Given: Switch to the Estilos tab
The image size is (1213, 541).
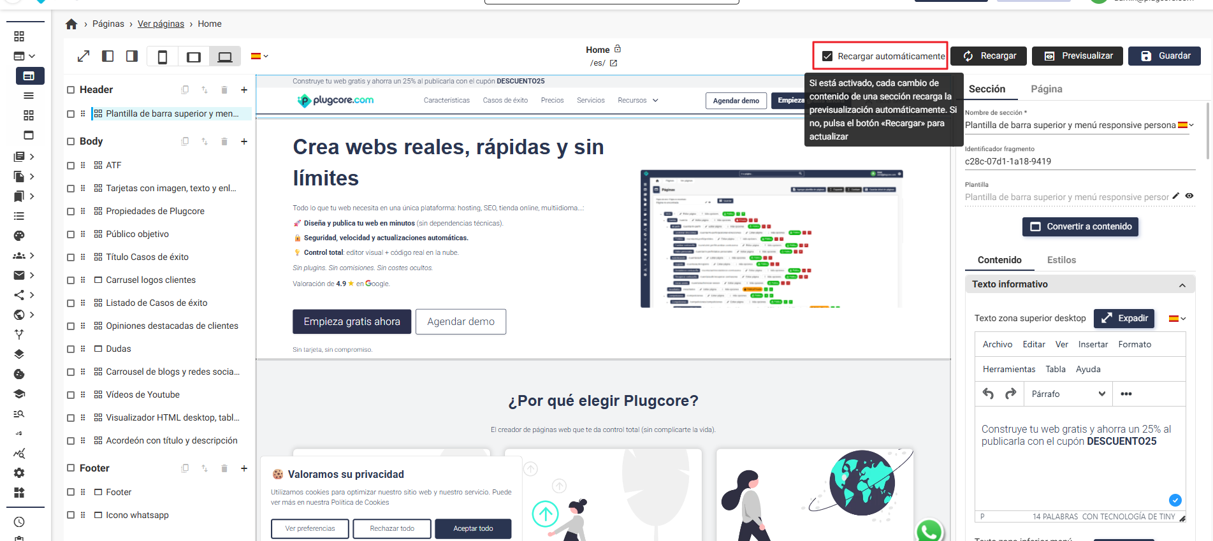Looking at the screenshot, I should pos(1061,260).
